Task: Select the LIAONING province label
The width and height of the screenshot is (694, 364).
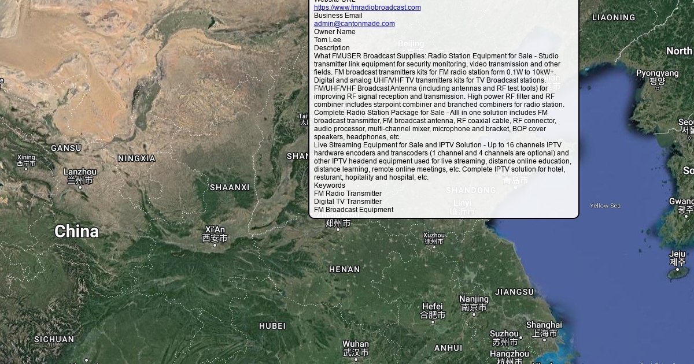Action: click(614, 18)
